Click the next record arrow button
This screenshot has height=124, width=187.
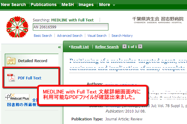[140, 46]
